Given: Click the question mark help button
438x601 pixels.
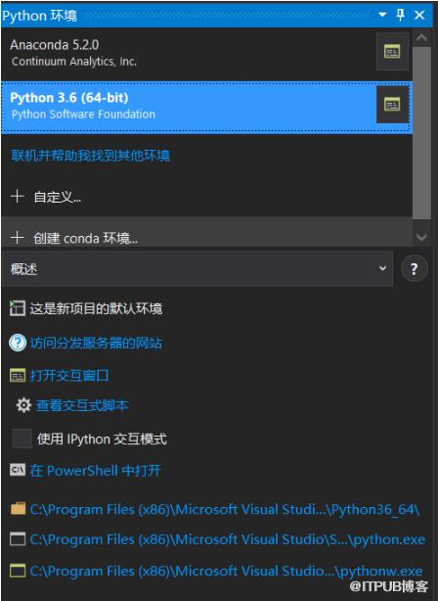Looking at the screenshot, I should pos(414,268).
